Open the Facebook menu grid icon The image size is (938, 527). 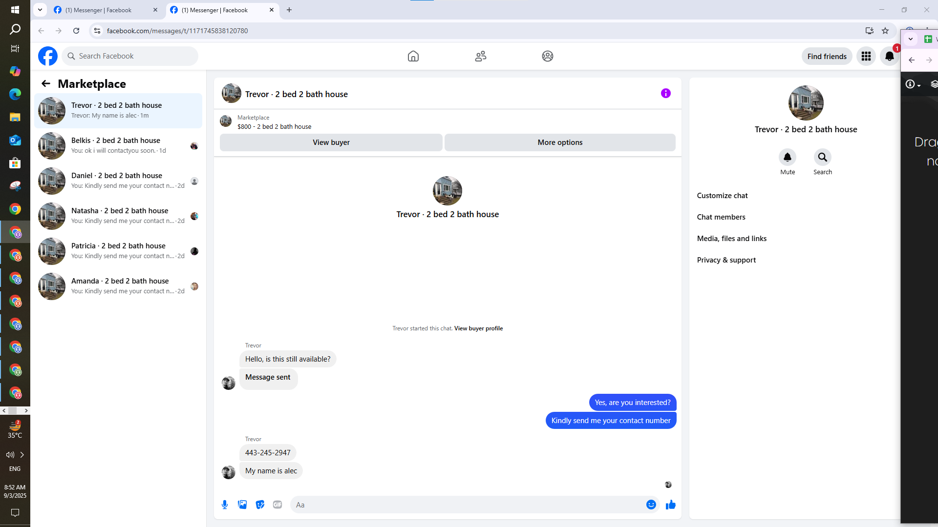coord(866,56)
